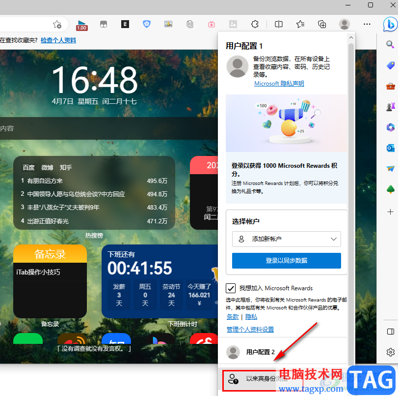Open the Microsoft 隐私声明 link

point(279,84)
